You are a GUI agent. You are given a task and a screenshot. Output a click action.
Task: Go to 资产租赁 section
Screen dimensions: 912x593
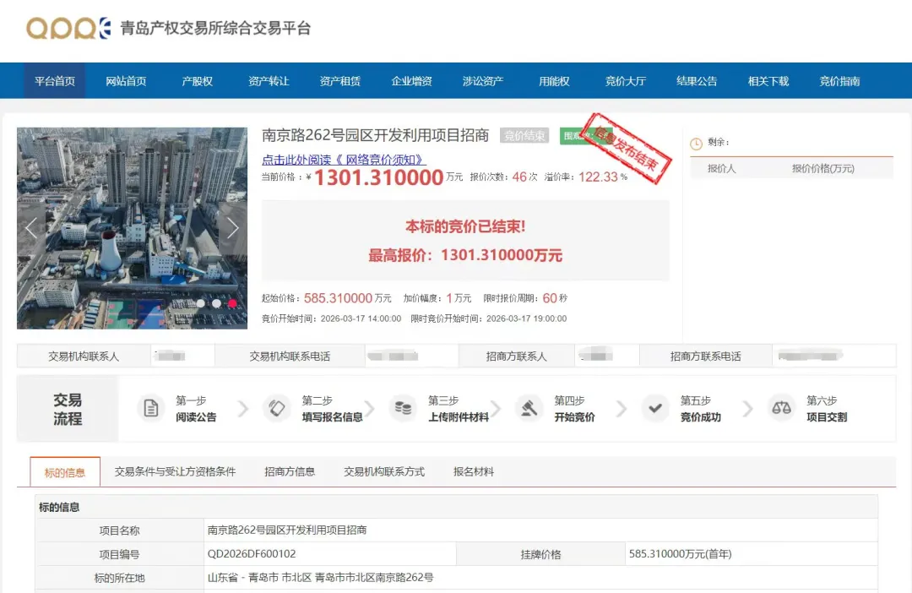[x=340, y=81]
